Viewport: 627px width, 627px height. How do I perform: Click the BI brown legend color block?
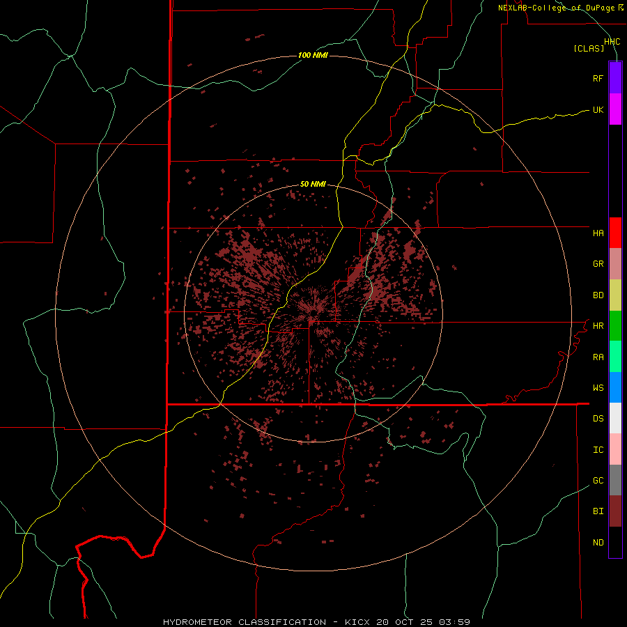click(615, 511)
